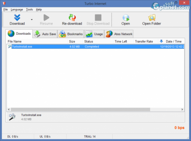Sort by the Date / Time column header
191x141 pixels.
click(171, 42)
